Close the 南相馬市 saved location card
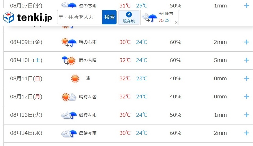This screenshot has height=146, width=253. coord(176,22)
